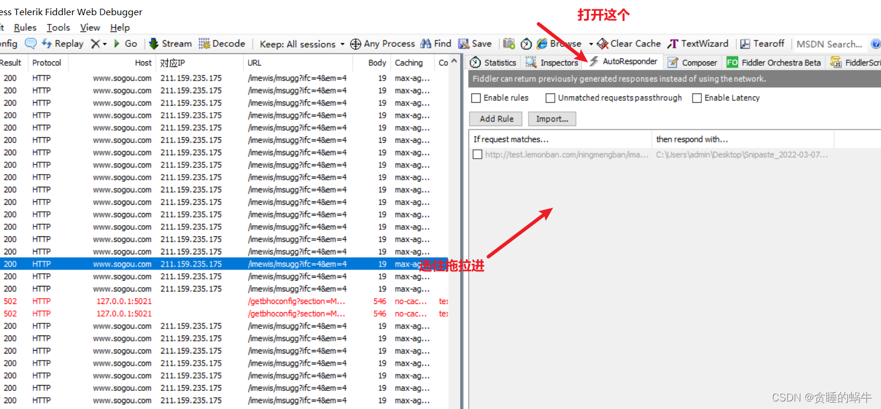The width and height of the screenshot is (881, 409).
Task: Toggle Decode in the toolbar
Action: (222, 44)
